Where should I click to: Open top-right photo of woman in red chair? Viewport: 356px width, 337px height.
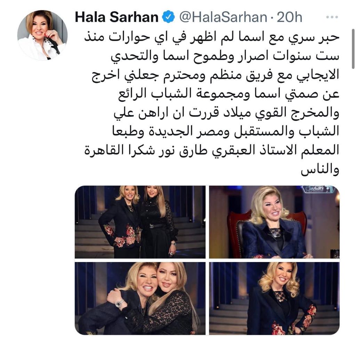274,222
